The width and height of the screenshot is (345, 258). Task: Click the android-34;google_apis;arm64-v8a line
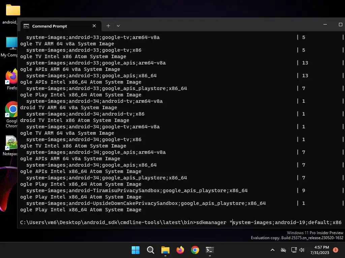(96, 152)
